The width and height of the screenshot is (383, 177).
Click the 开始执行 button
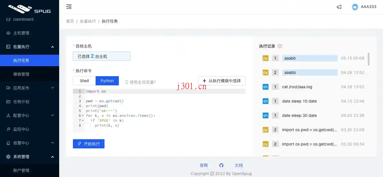pyautogui.click(x=88, y=144)
